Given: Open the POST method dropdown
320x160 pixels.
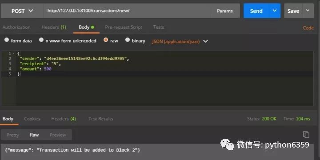Looking at the screenshot, I should click(x=22, y=11).
